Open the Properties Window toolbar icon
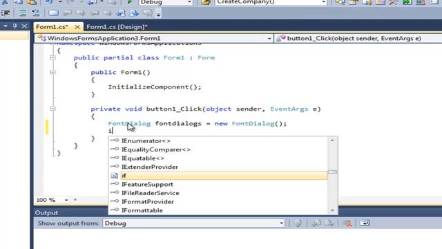Screen dimensions: 442x249 [354, 2]
